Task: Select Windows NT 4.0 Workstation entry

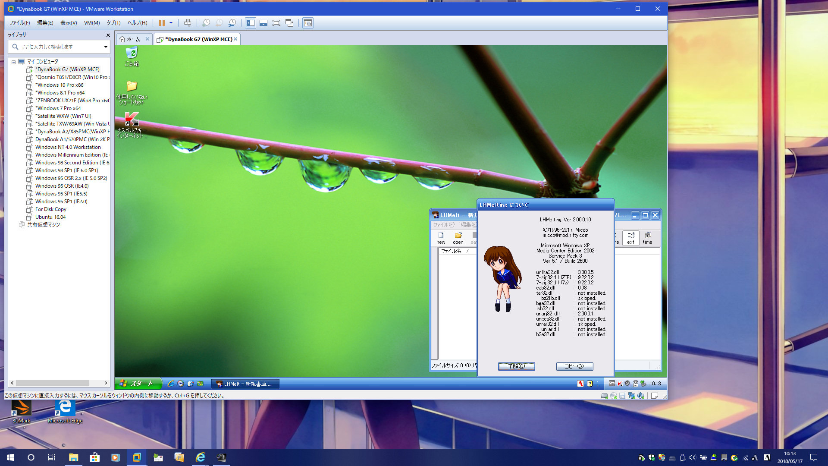Action: (68, 147)
